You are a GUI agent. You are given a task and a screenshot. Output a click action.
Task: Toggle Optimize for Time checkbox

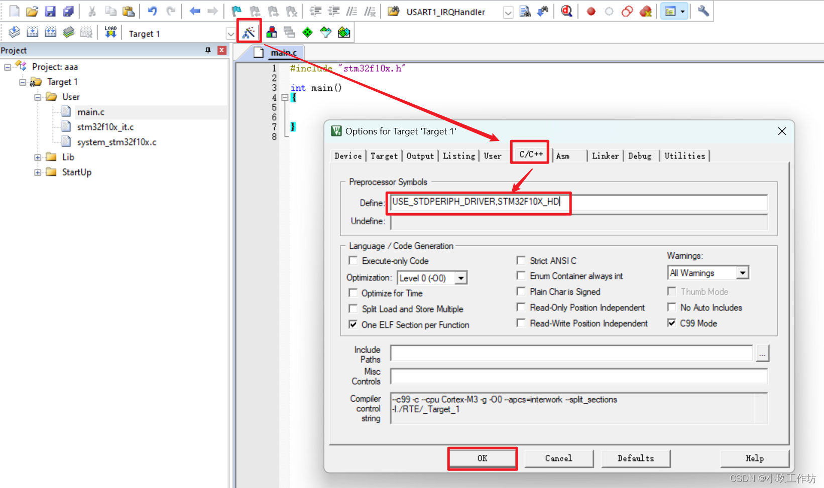point(353,292)
